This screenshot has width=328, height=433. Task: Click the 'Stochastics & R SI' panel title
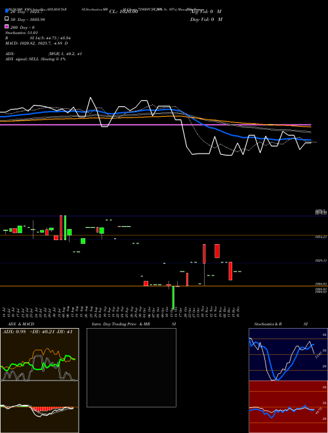pyautogui.click(x=281, y=324)
